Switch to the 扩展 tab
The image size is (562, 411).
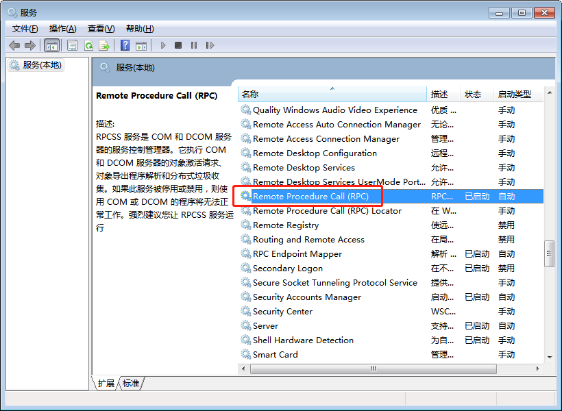[106, 383]
